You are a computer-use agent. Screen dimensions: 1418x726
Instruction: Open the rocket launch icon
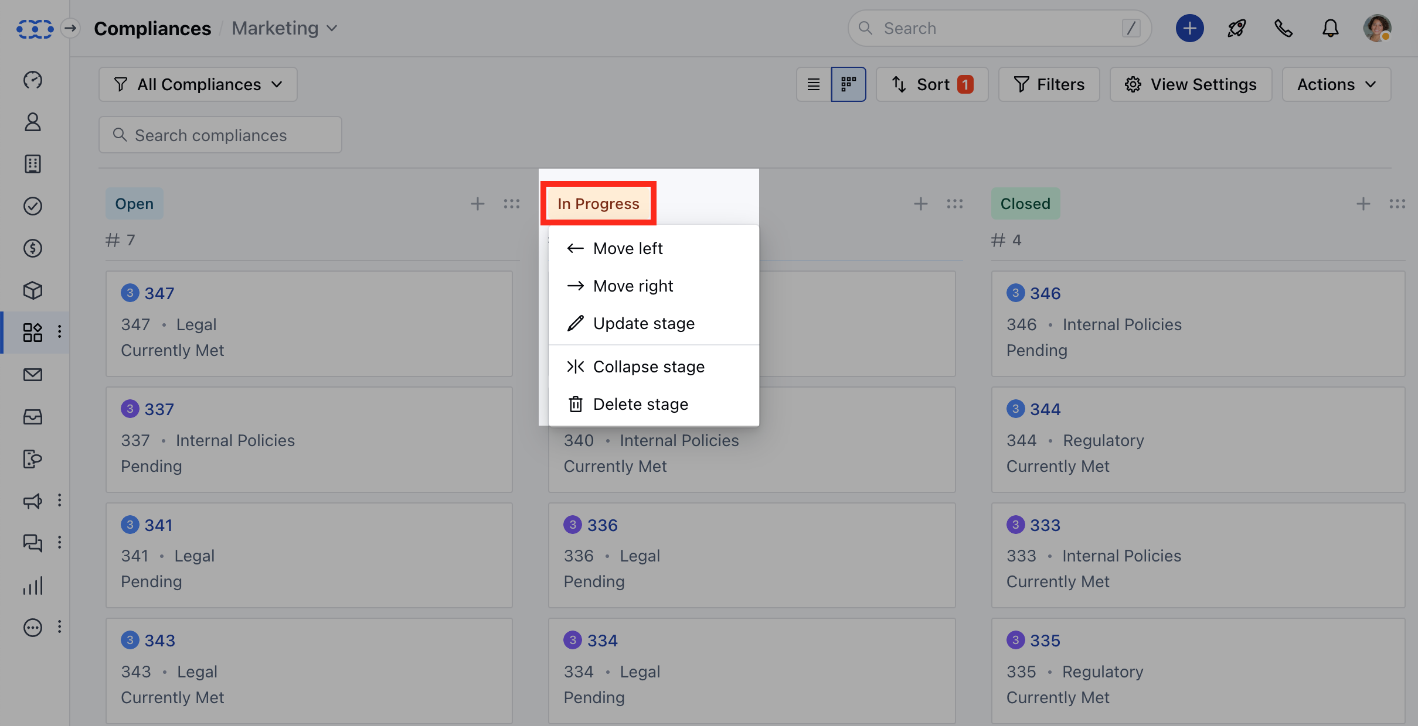click(x=1237, y=28)
